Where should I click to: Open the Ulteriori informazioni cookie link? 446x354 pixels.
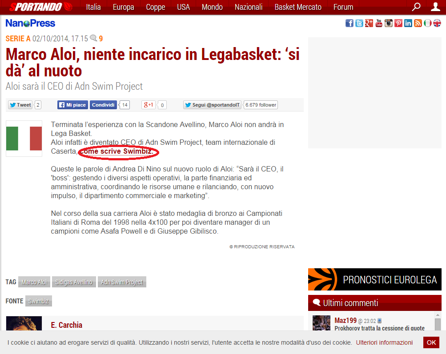click(384, 342)
